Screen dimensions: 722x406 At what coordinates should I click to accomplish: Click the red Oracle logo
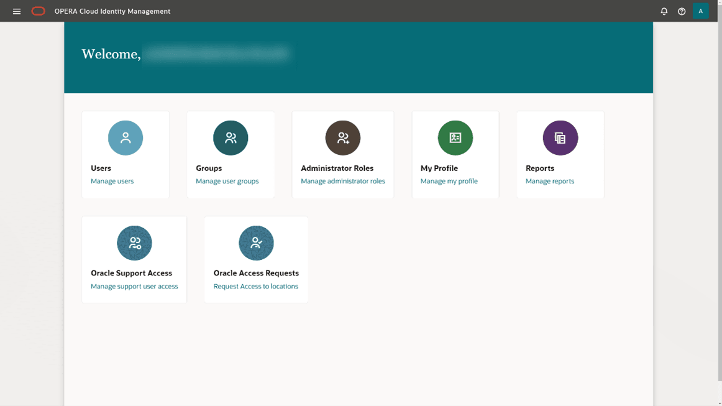[x=39, y=11]
